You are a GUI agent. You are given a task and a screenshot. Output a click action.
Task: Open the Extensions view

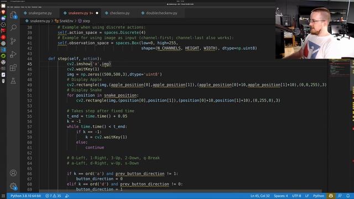(13, 67)
